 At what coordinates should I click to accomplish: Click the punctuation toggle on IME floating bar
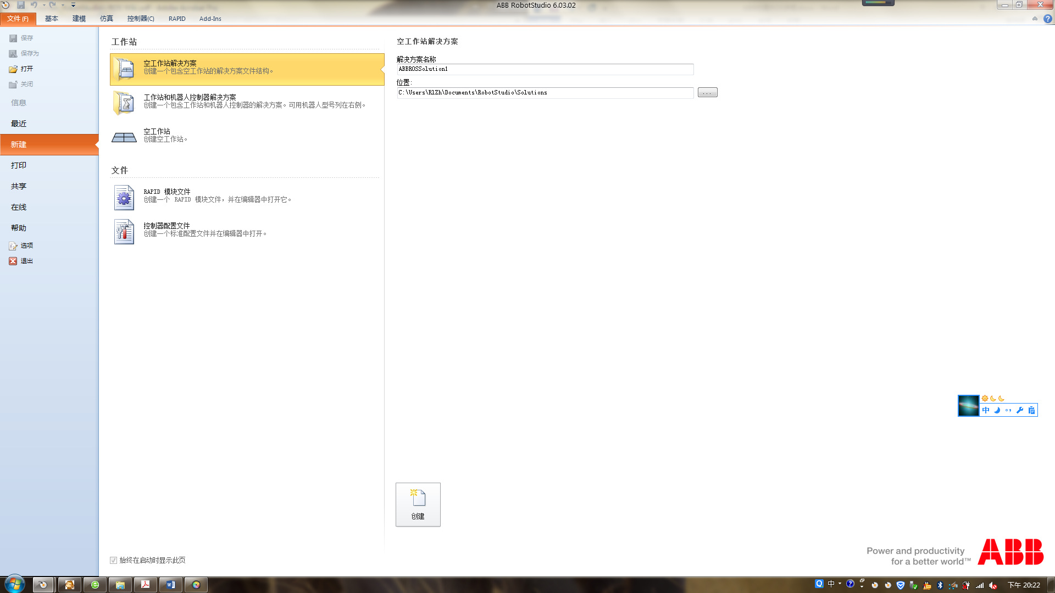tap(1008, 410)
